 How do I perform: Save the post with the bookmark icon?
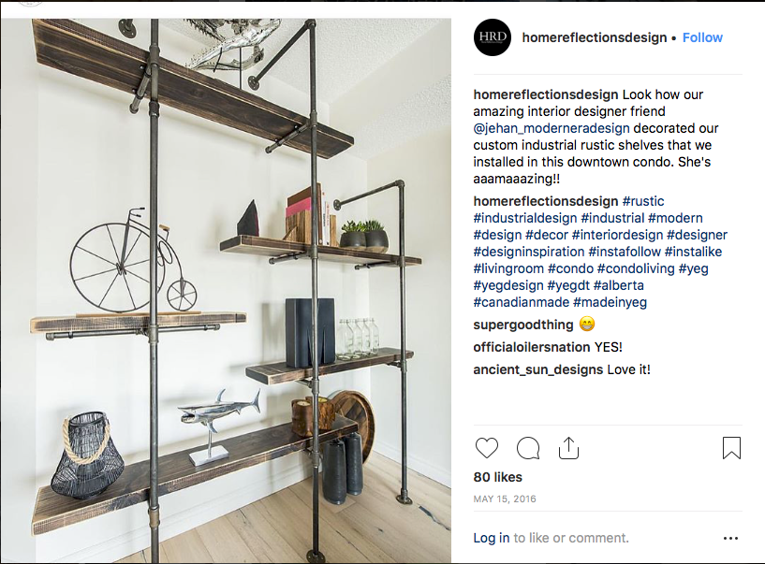point(731,448)
